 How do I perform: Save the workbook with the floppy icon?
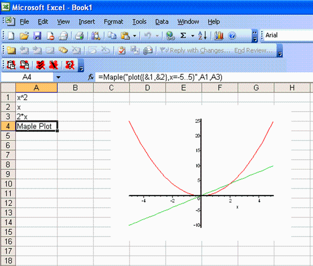(x=37, y=36)
